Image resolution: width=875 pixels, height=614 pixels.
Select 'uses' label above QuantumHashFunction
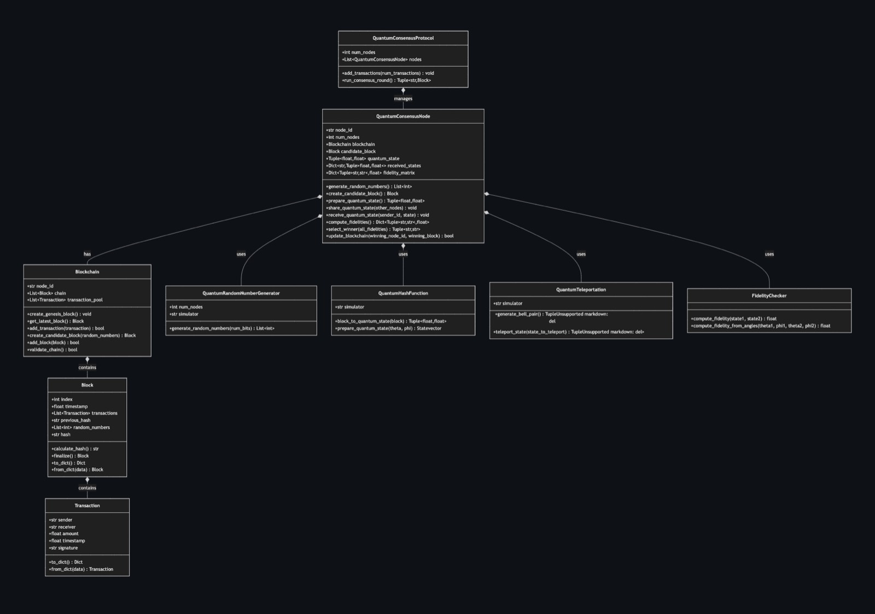pyautogui.click(x=403, y=254)
